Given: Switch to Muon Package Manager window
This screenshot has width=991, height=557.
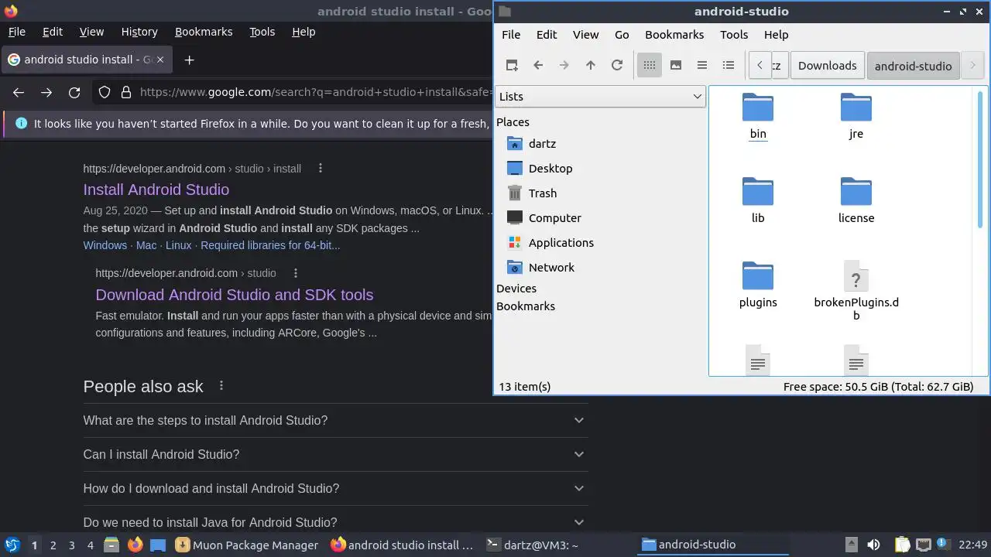Looking at the screenshot, I should point(247,545).
